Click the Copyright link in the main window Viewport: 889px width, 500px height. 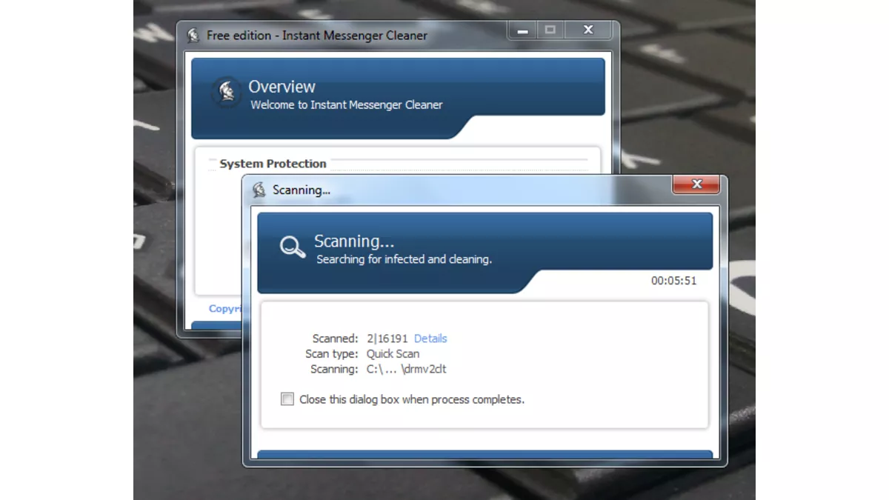click(x=227, y=308)
